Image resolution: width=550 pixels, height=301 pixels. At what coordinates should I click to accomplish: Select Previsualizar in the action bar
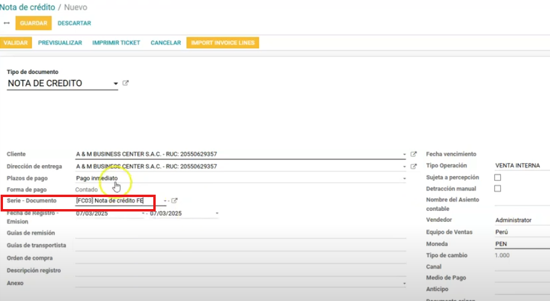tap(60, 43)
